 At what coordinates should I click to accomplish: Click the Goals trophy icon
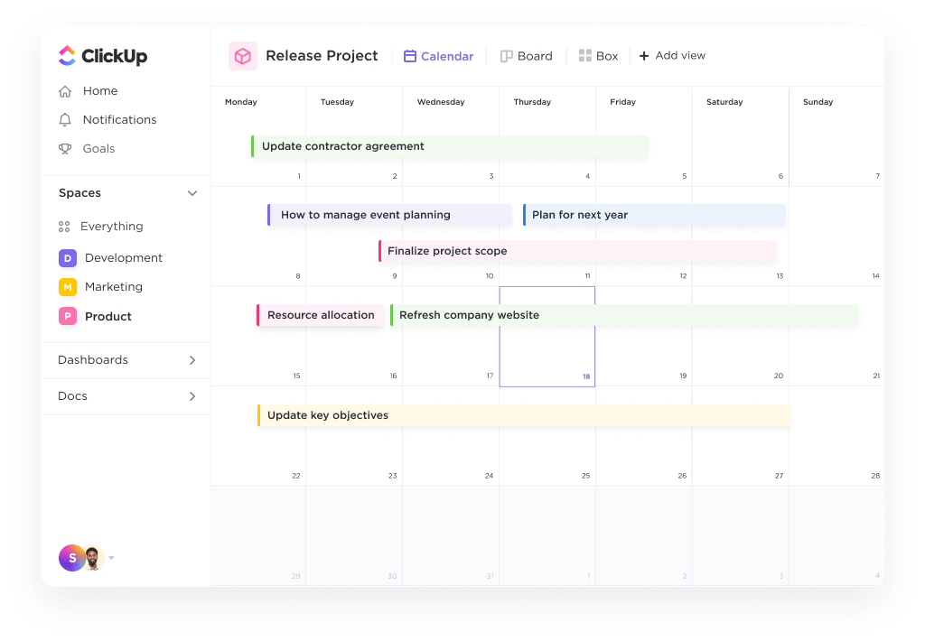point(65,148)
